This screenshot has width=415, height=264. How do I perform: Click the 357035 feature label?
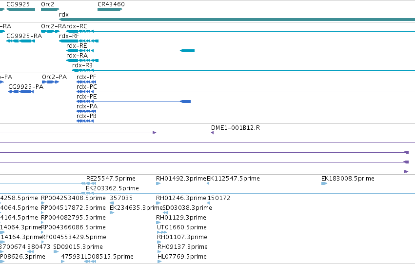coord(121,198)
